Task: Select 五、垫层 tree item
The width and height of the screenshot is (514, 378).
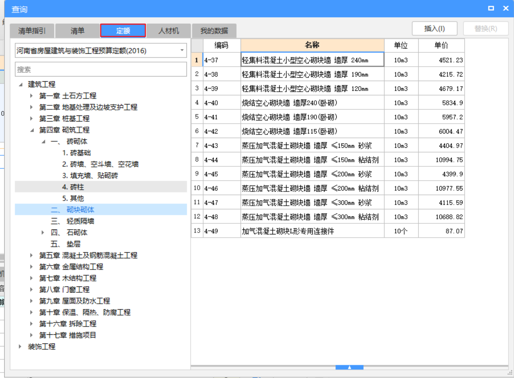Action: (66, 244)
